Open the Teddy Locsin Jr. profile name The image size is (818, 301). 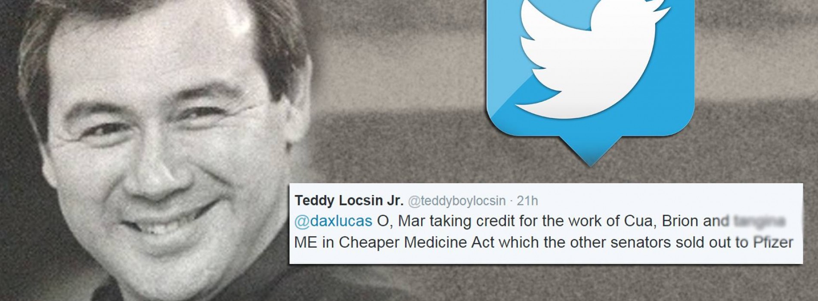349,200
